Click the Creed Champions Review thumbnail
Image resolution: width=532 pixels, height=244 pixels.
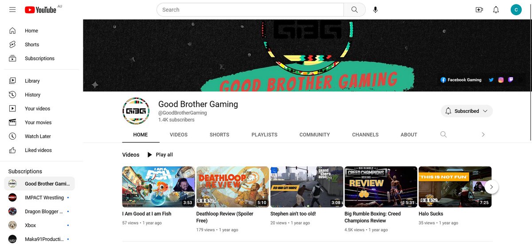[381, 187]
